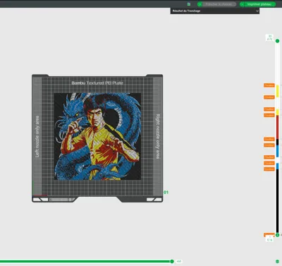Click the horizontal move slider green handle
This screenshot has width=282, height=266.
(172, 261)
